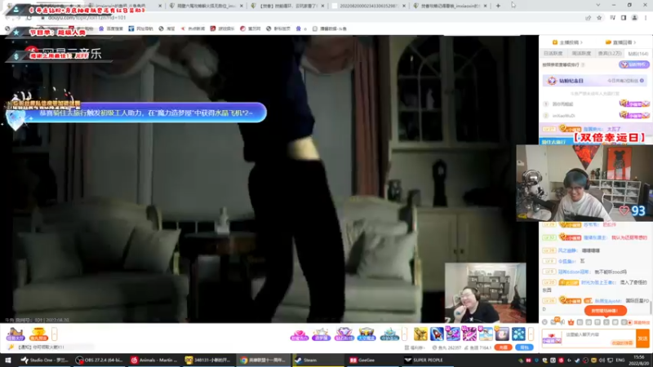Click the streamer webcam thumbnail at bottom
653x367 pixels.
[x=485, y=293]
